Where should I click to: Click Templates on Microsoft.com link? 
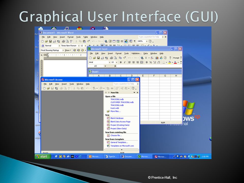pyautogui.click(x=122, y=146)
